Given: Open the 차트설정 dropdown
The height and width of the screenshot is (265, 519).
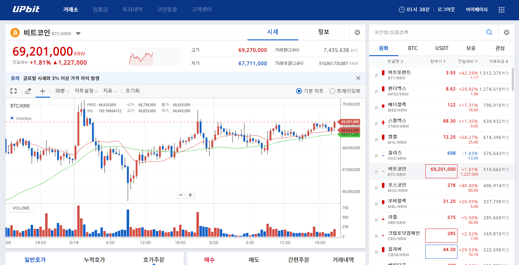Looking at the screenshot, I should point(86,91).
